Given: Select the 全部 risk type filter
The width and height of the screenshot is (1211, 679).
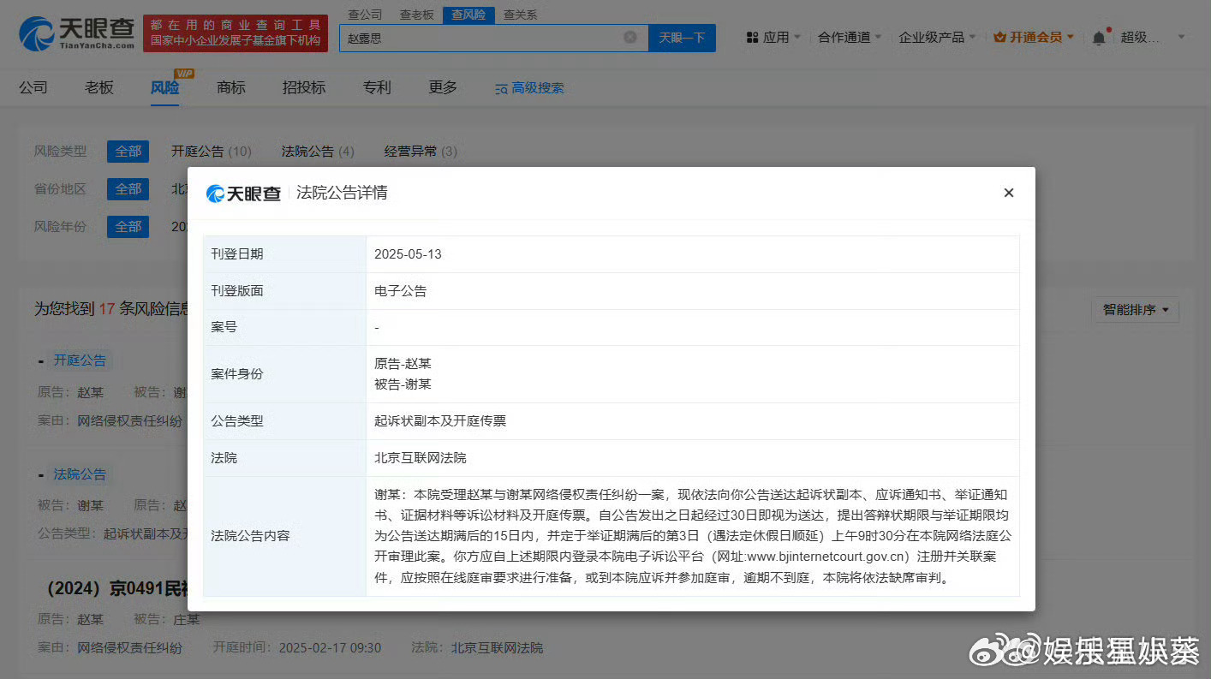Looking at the screenshot, I should click(x=128, y=151).
